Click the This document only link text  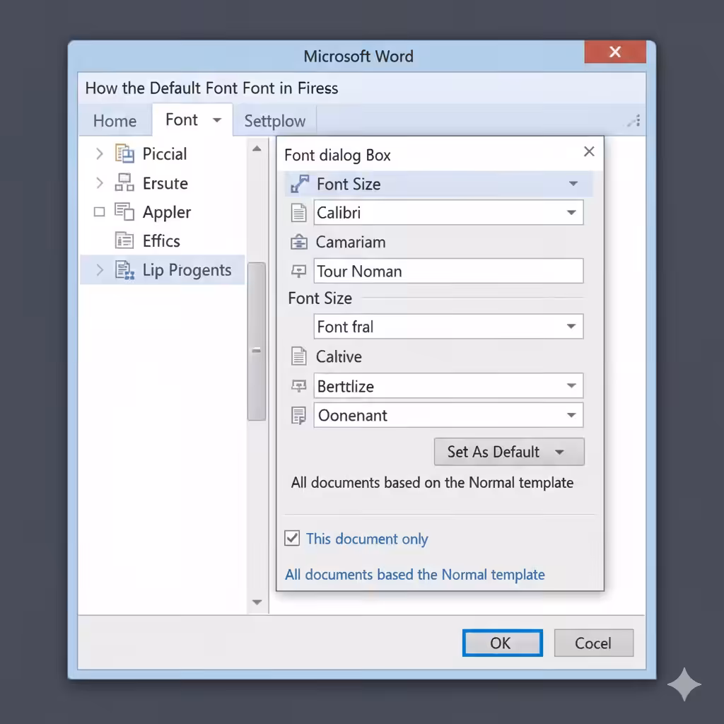click(x=367, y=539)
